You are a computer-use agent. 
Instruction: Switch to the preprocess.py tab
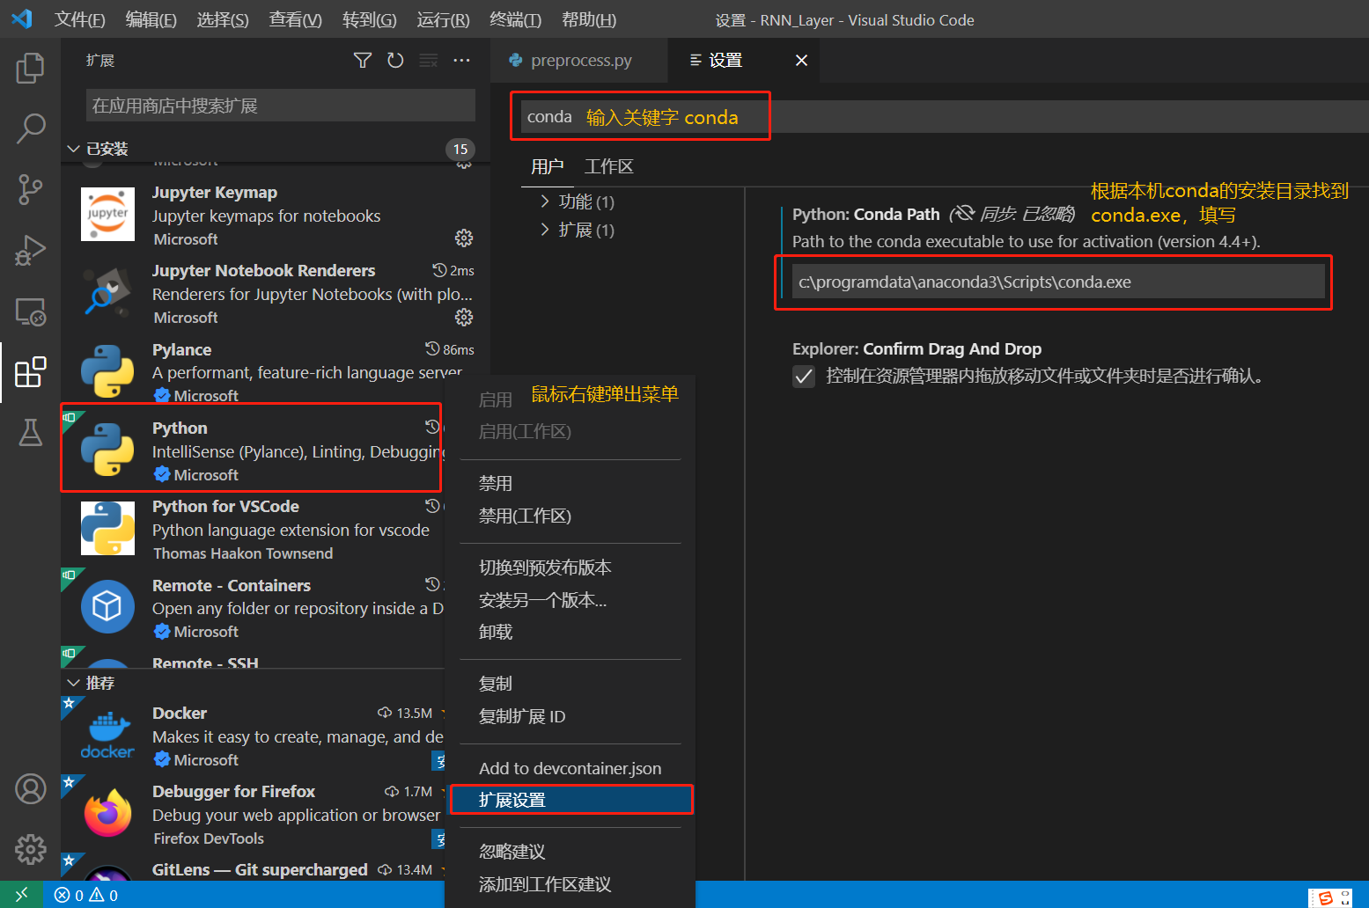coord(581,60)
